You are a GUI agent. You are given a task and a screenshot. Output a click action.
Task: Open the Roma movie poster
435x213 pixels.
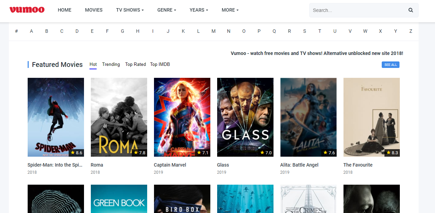[x=119, y=117]
